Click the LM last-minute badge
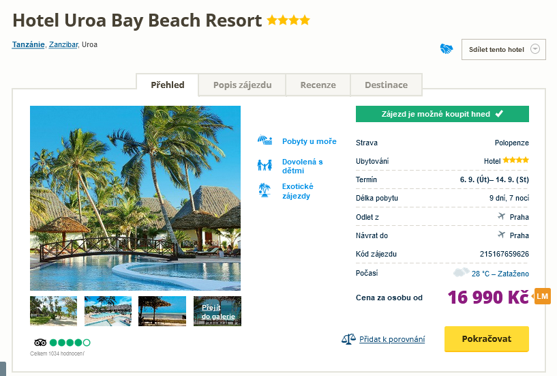 [x=542, y=297]
